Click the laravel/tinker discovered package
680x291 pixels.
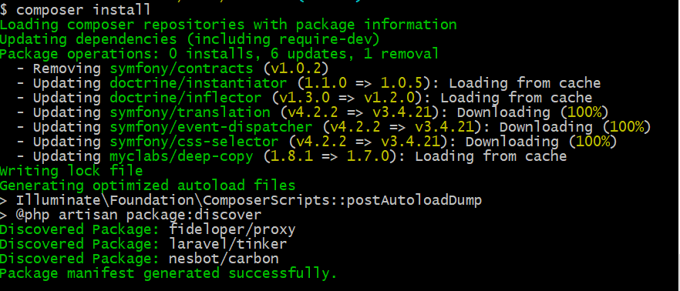click(228, 244)
